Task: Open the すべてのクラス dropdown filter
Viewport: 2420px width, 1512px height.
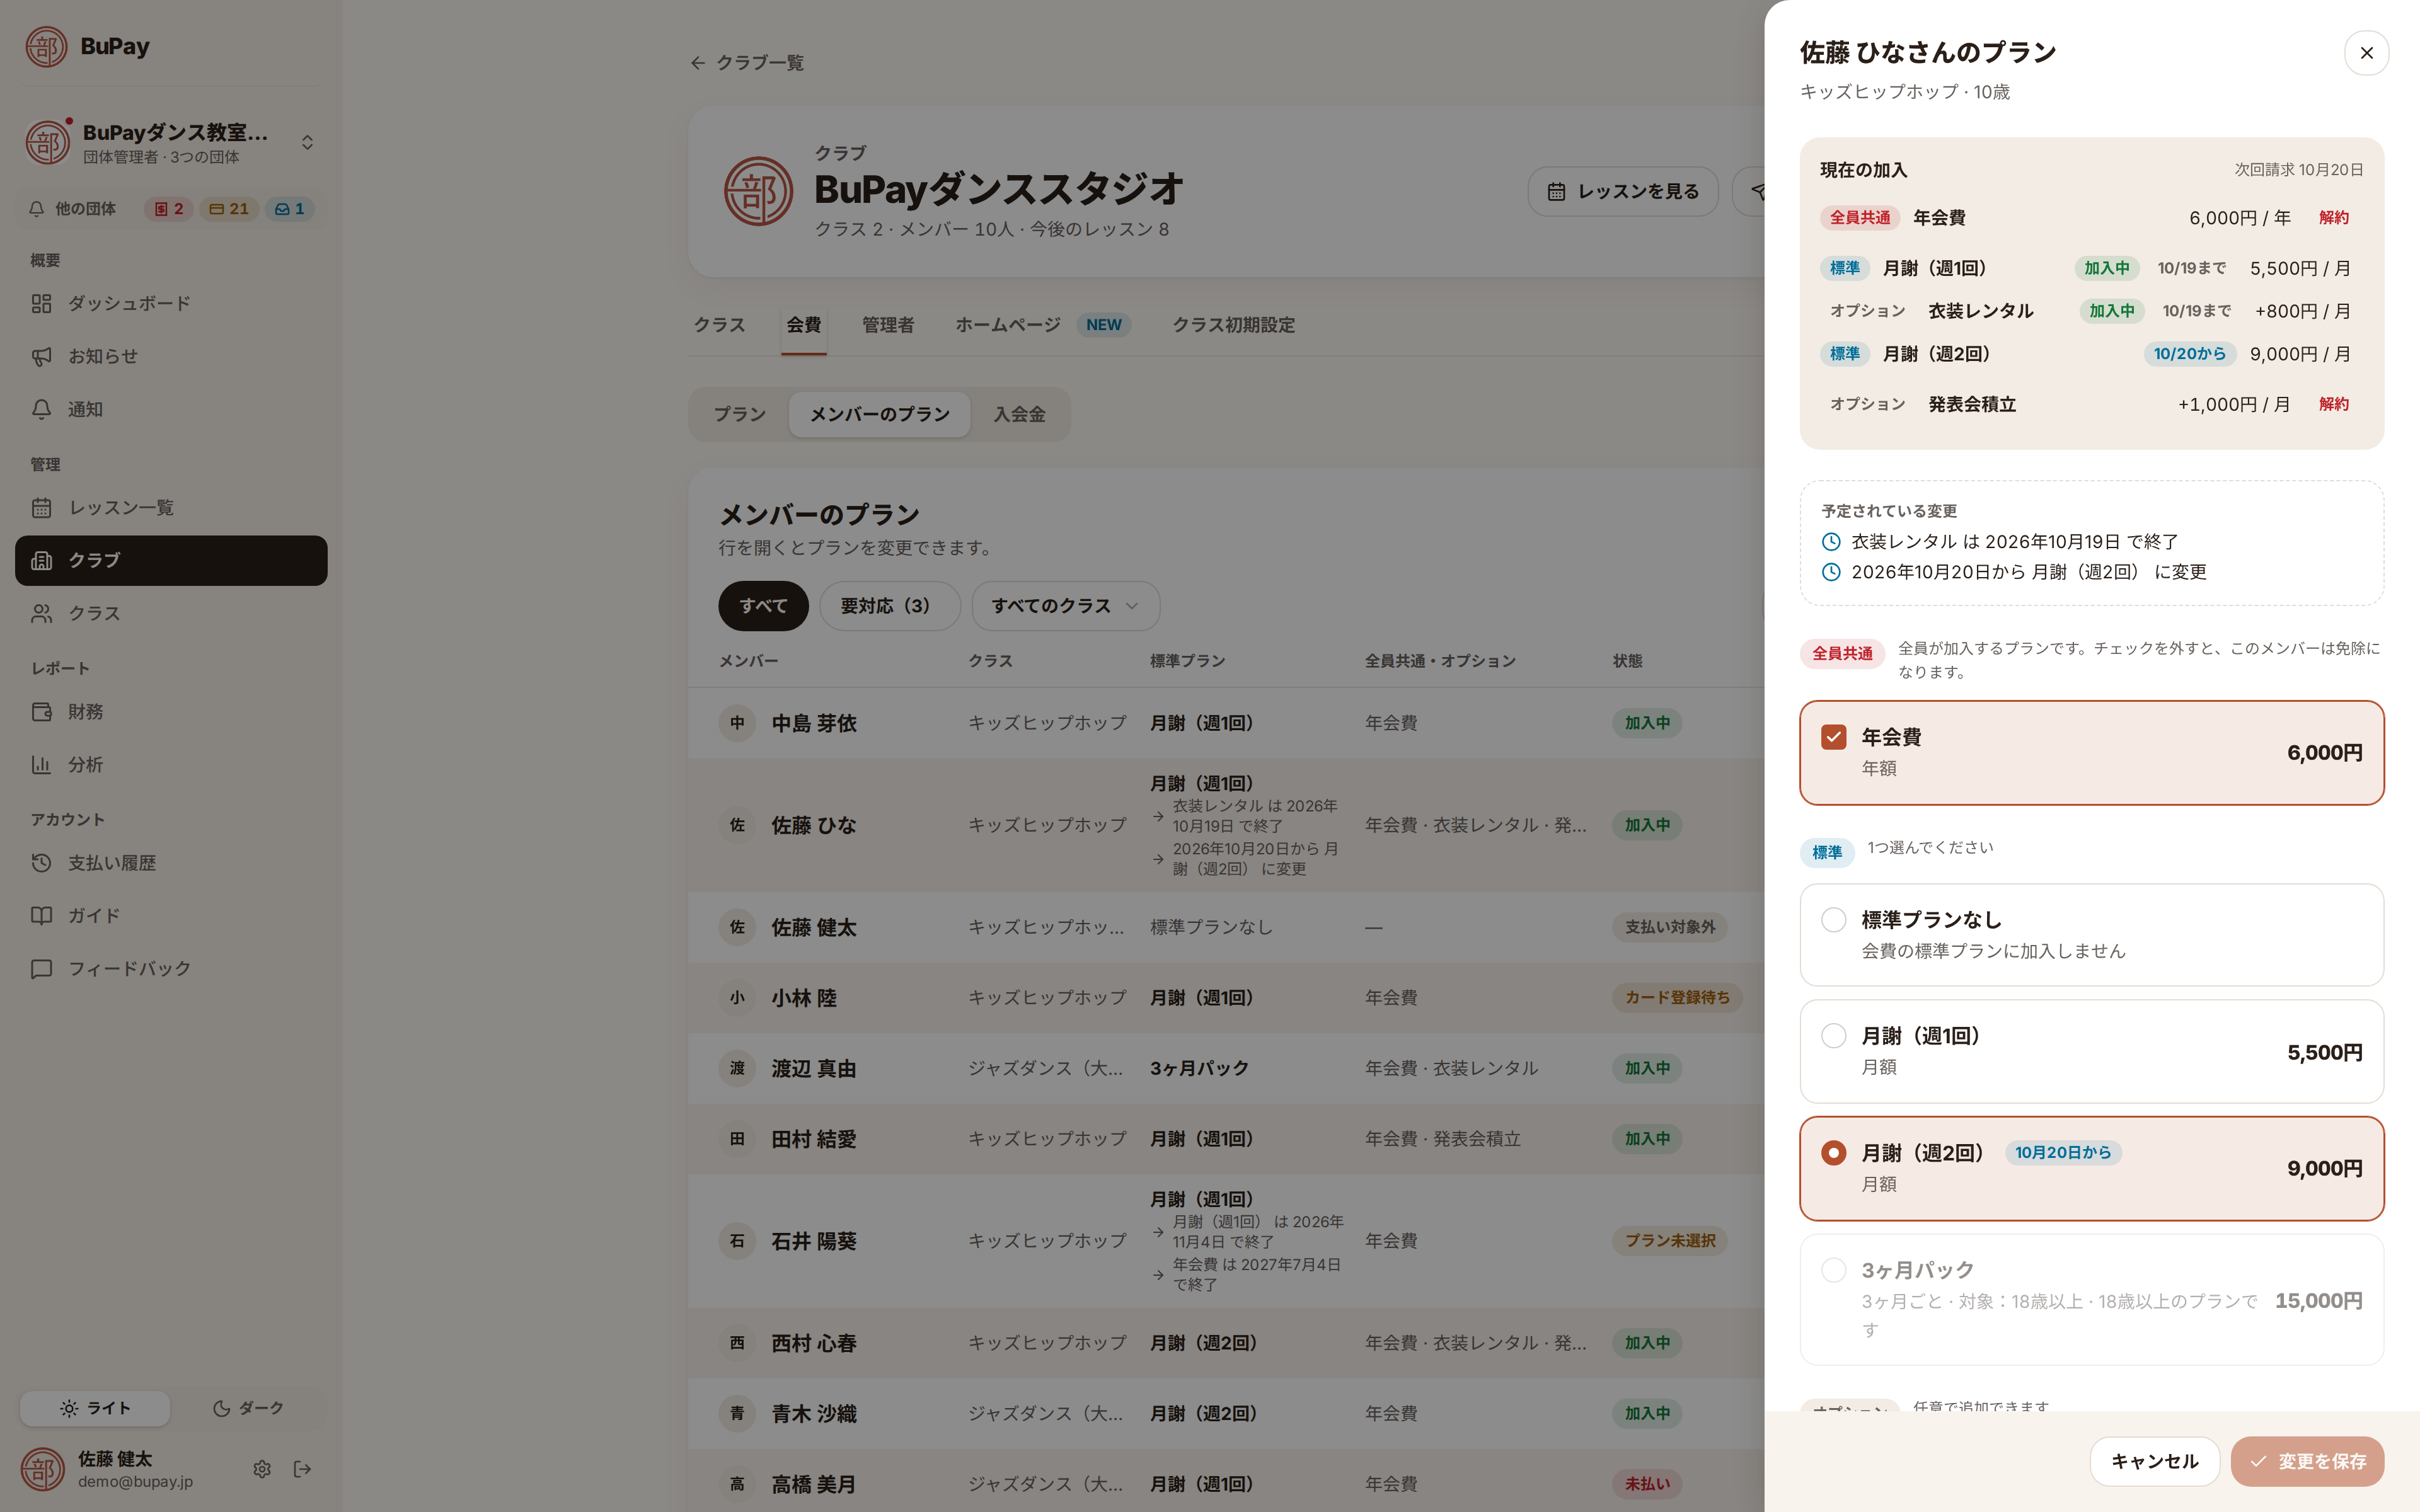Action: 1065,606
